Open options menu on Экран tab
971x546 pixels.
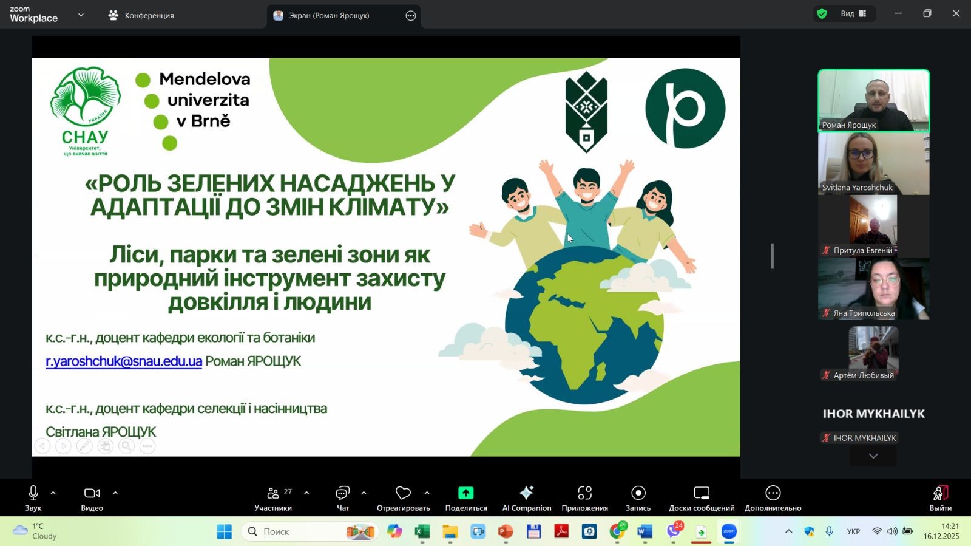411,16
